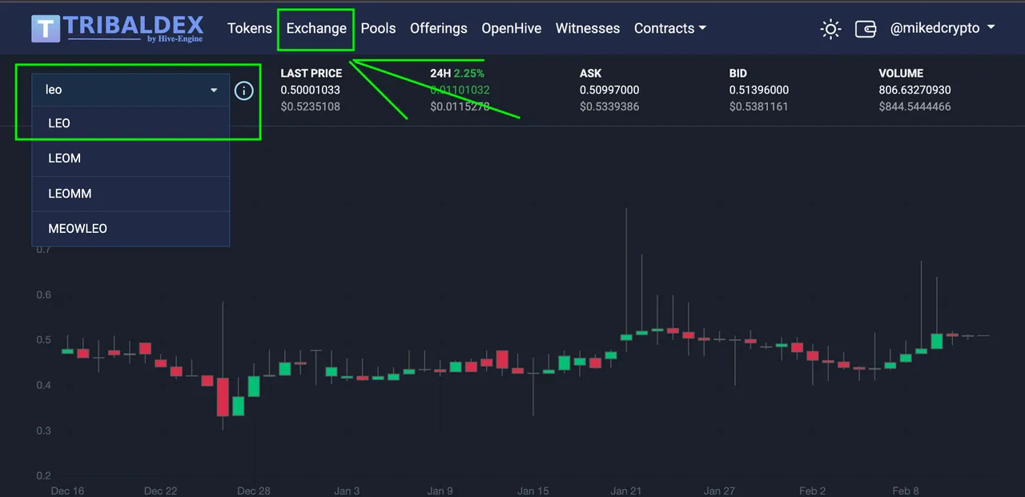Click the Feb 8 date label on chart
The image size is (1025, 497).
click(x=906, y=491)
